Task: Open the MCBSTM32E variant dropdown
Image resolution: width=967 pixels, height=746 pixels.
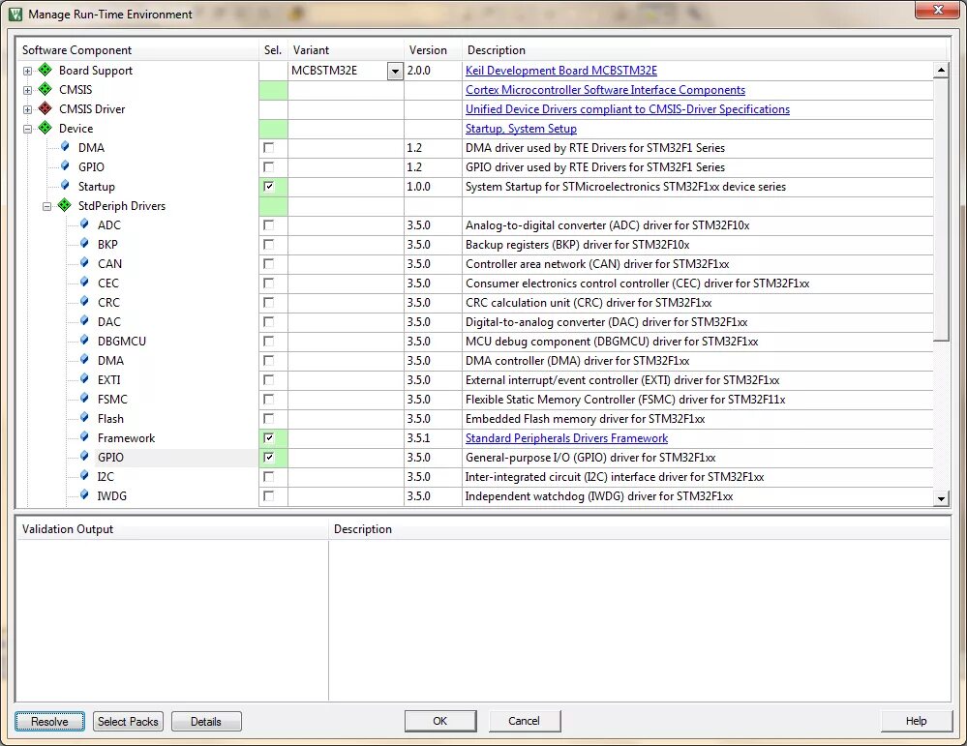Action: tap(395, 71)
